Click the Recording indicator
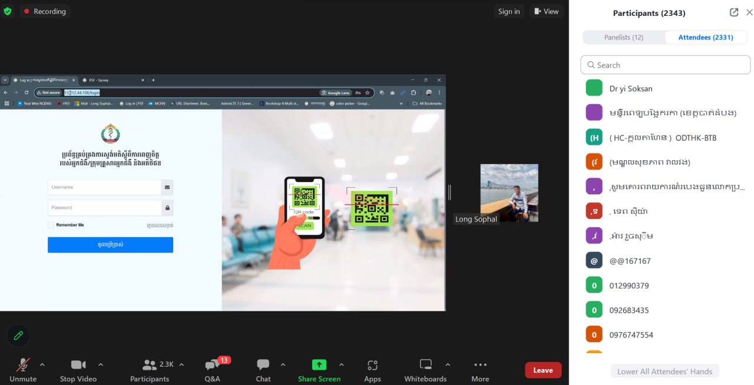This screenshot has height=385, width=754. pos(45,11)
